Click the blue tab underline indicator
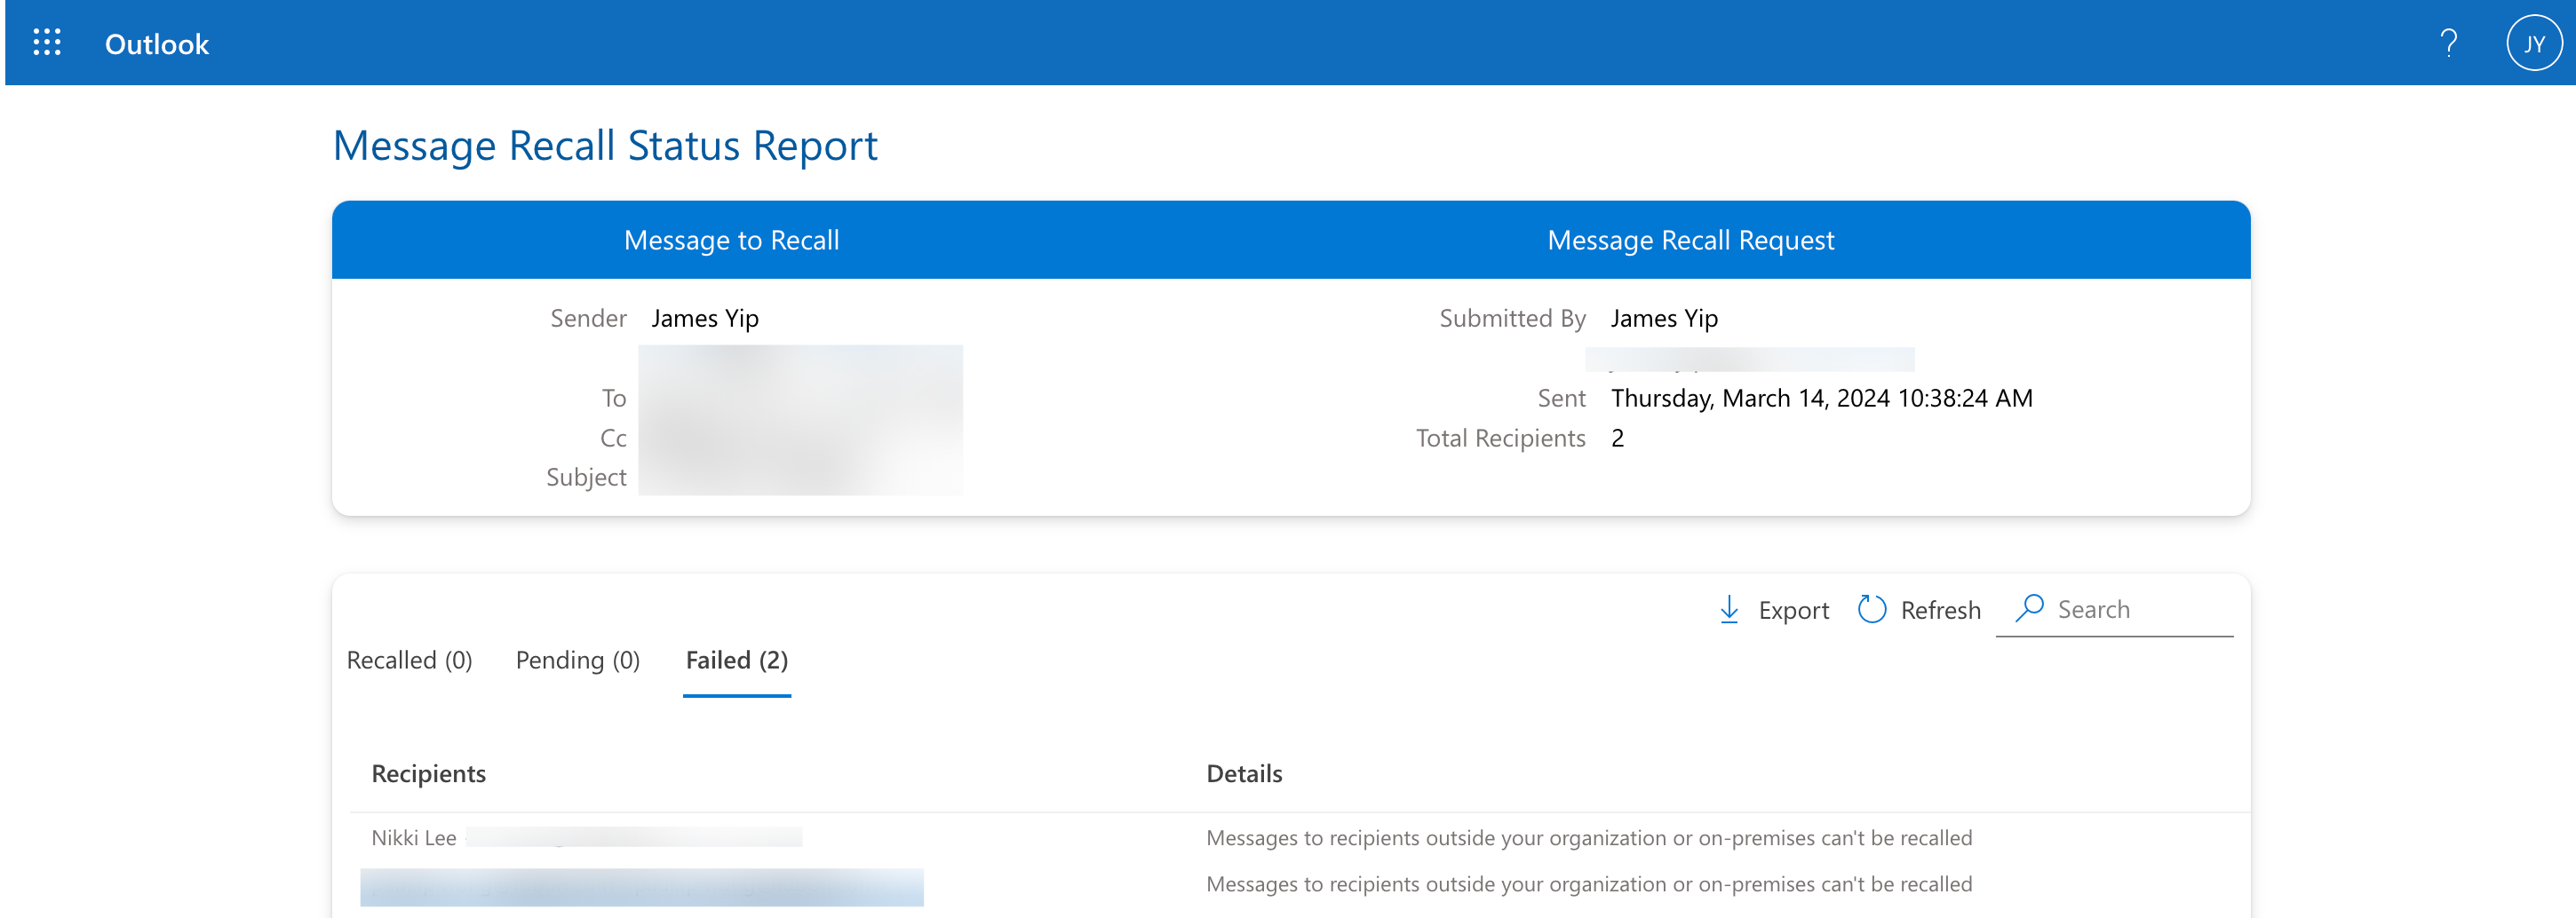The image size is (2576, 918). (737, 694)
